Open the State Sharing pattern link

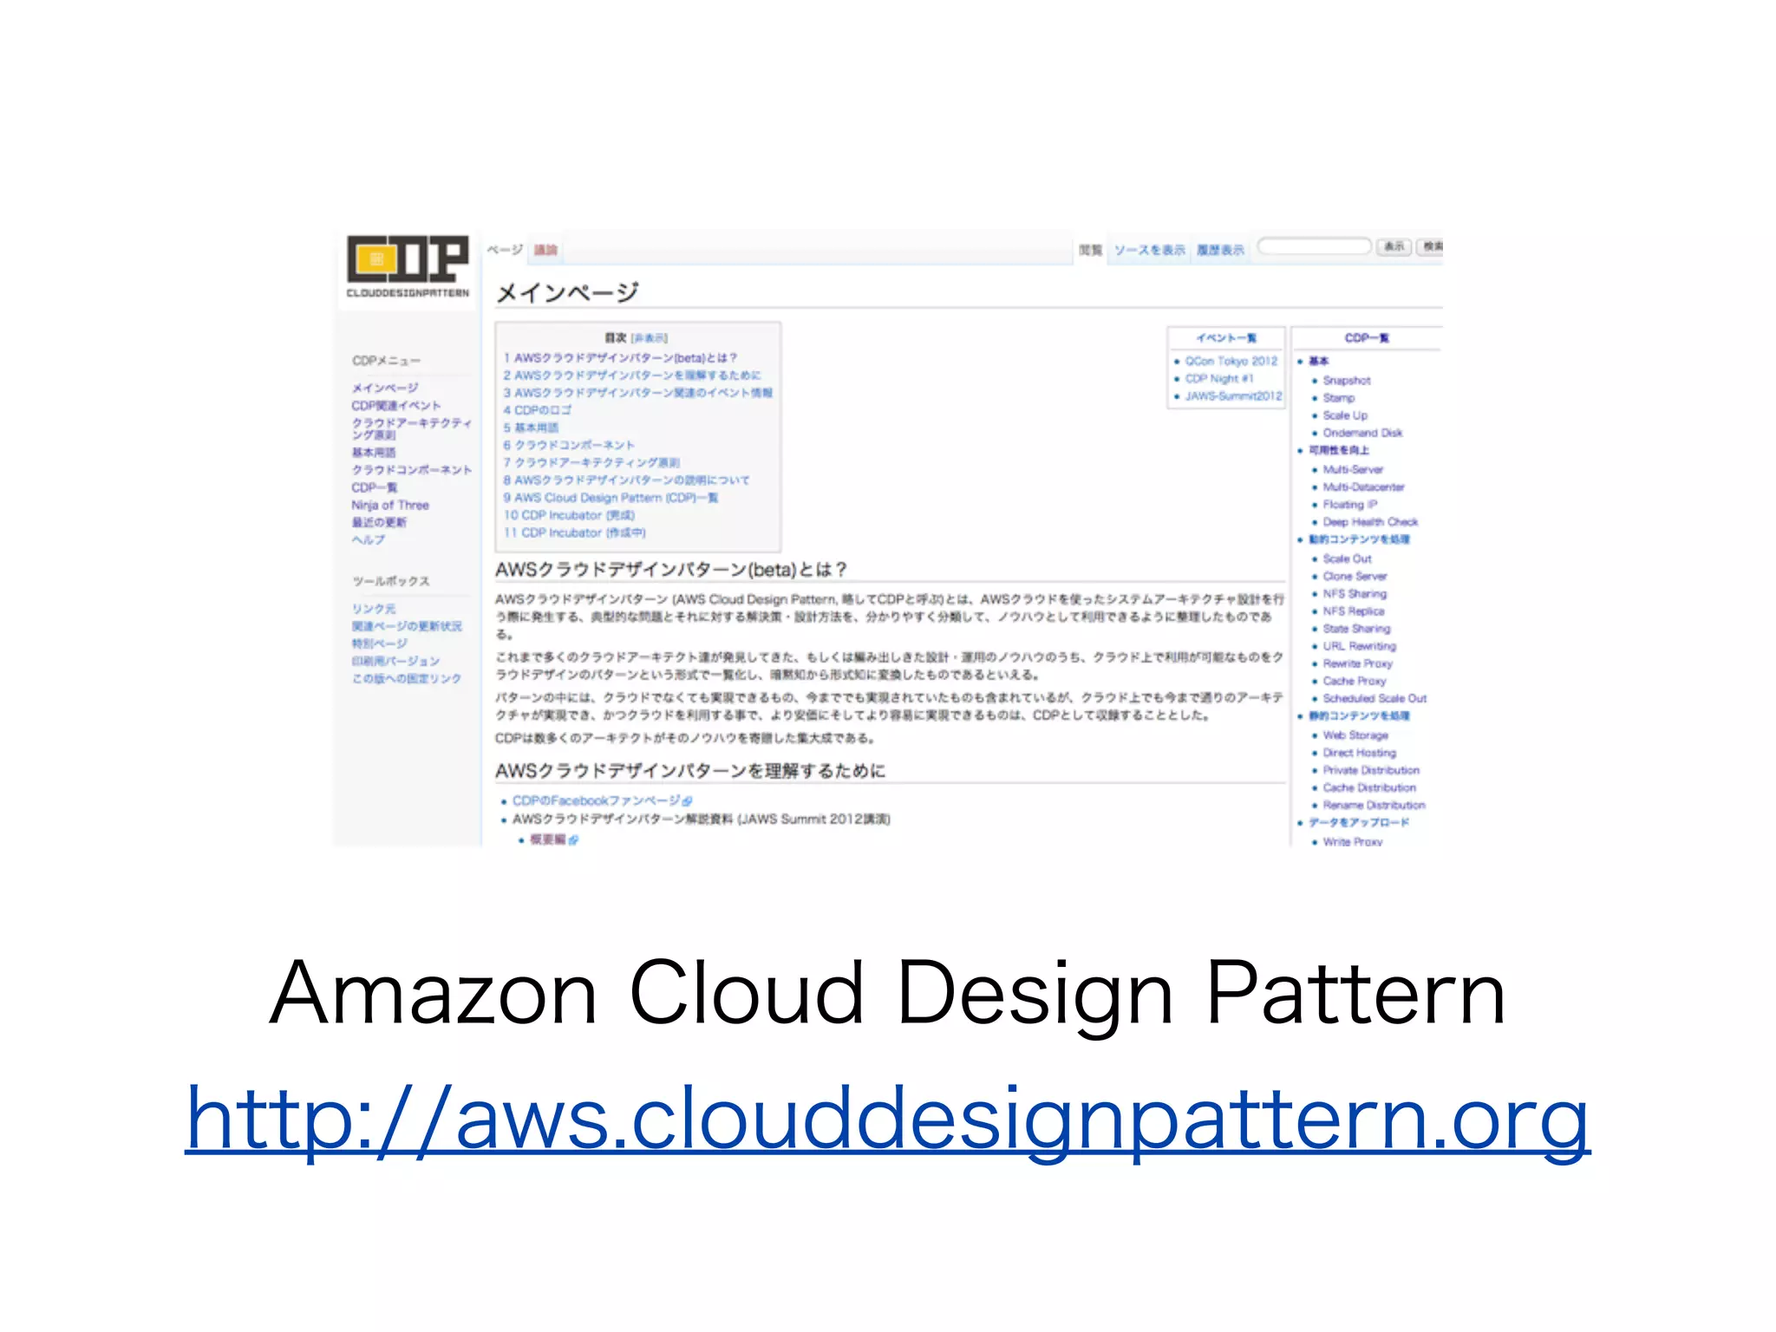[1356, 628]
